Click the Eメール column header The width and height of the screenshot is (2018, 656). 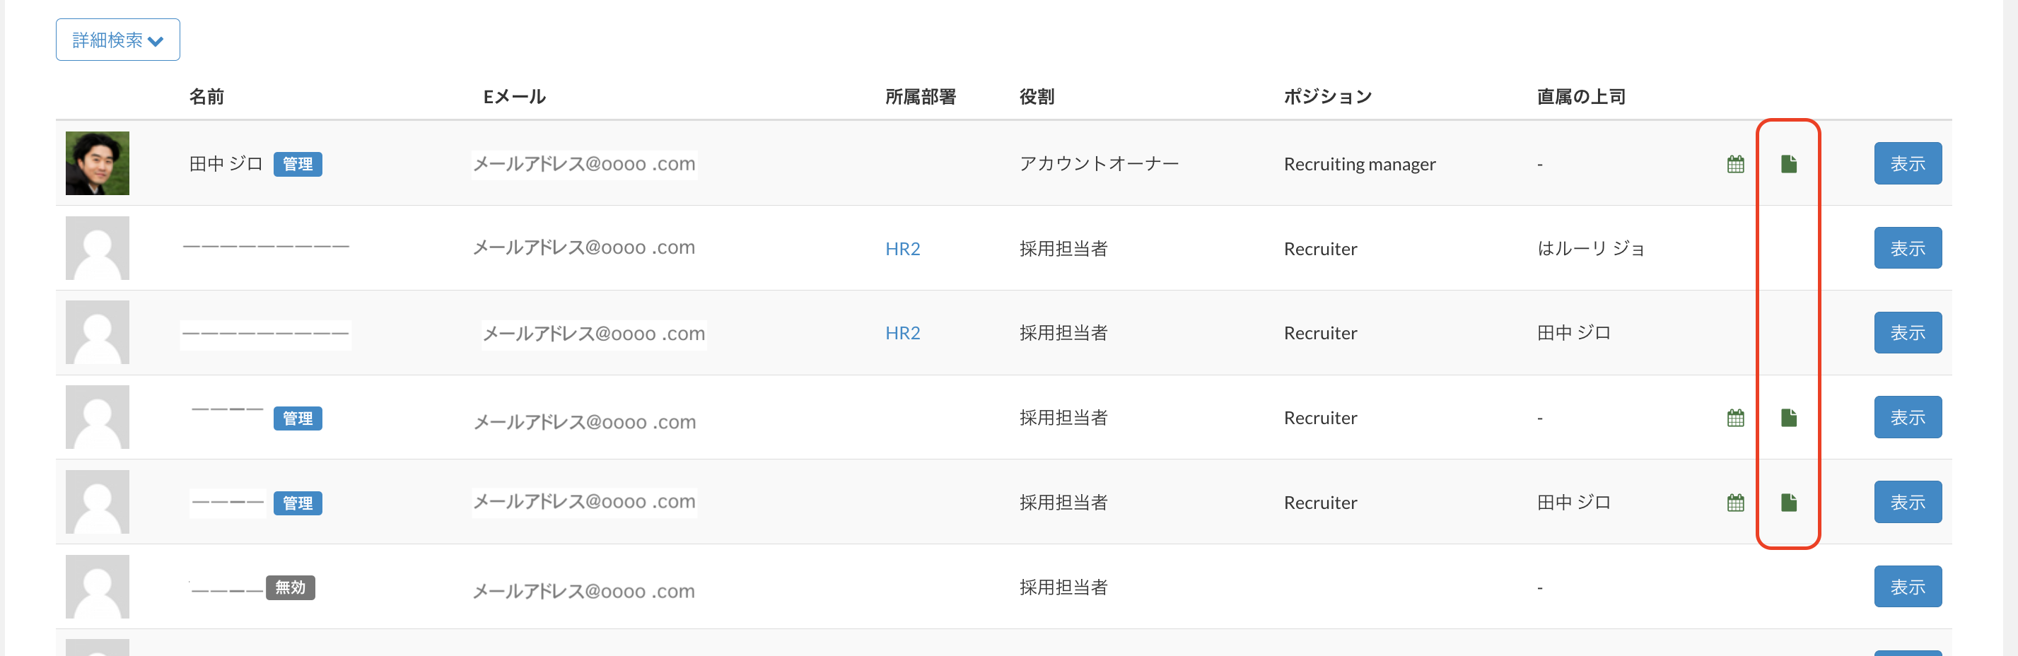click(514, 96)
